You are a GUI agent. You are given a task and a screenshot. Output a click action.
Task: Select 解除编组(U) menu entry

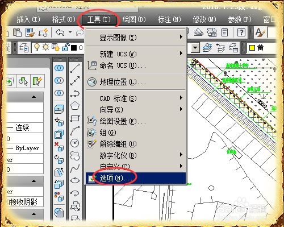pos(136,144)
